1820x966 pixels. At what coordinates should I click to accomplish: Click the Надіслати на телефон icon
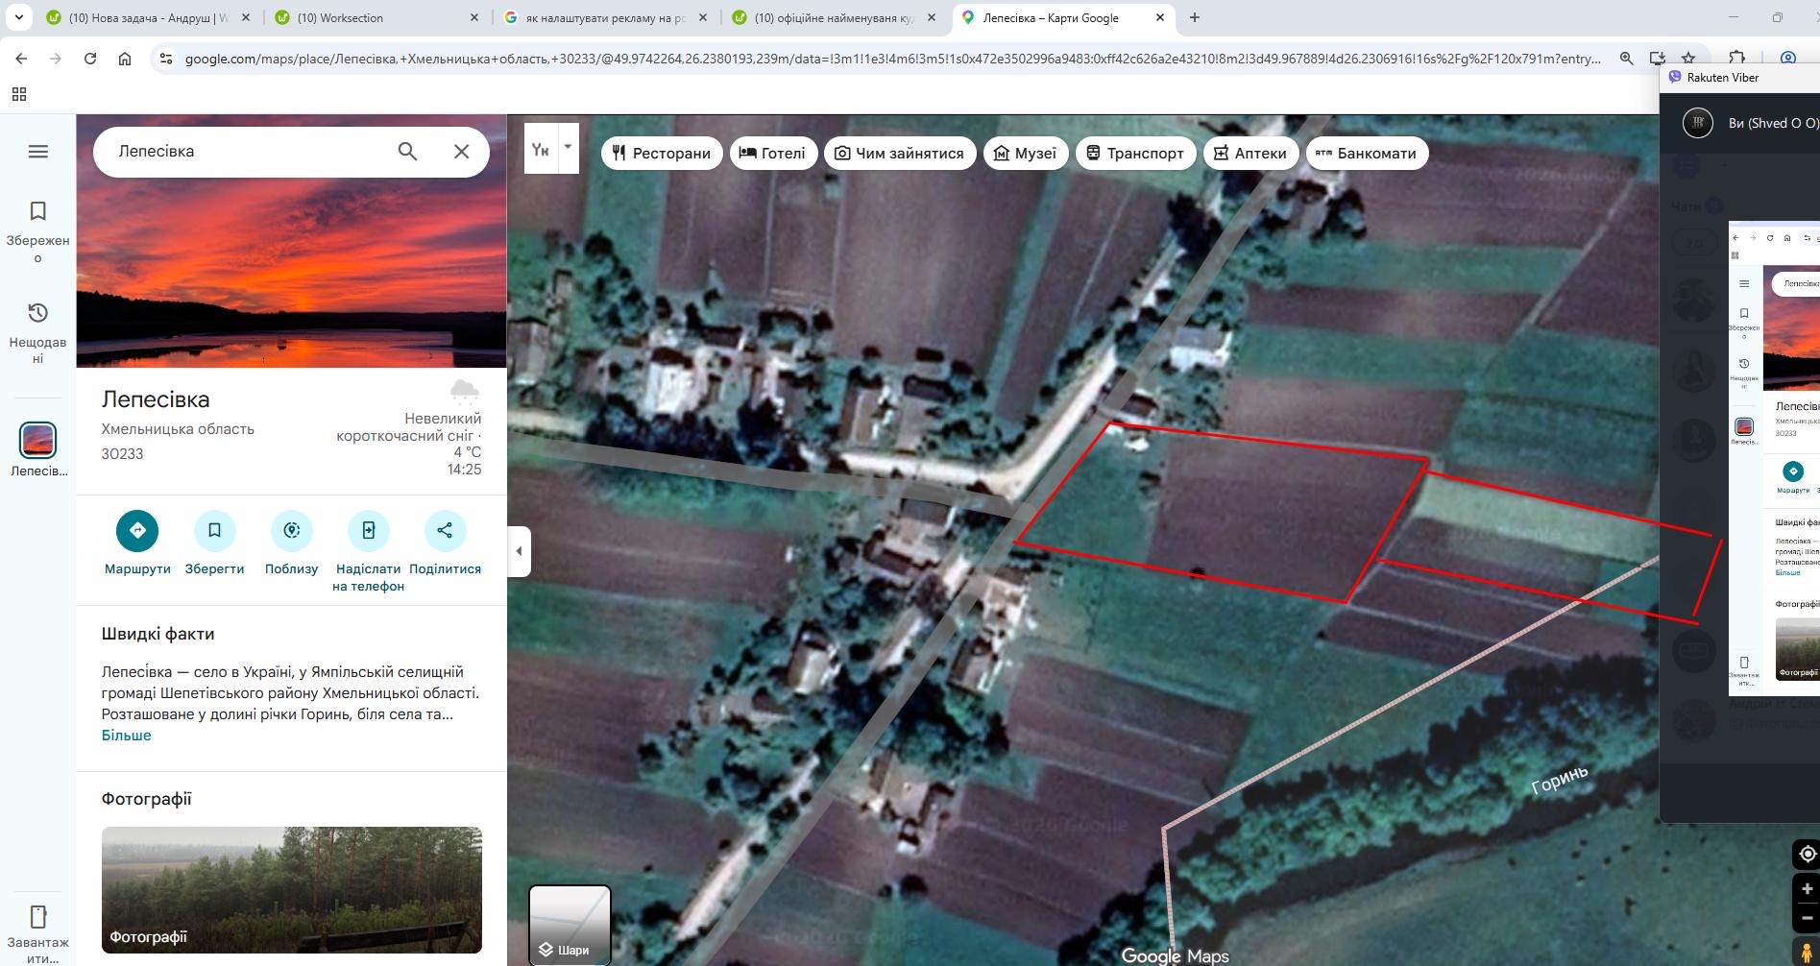point(368,530)
